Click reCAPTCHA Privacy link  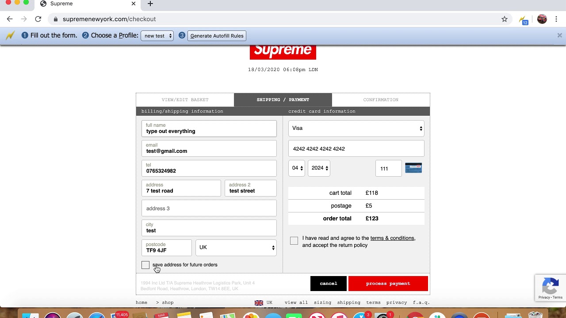pyautogui.click(x=544, y=297)
